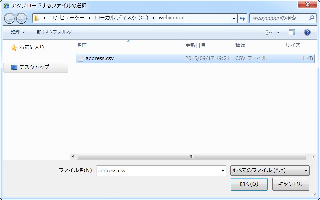The height and width of the screenshot is (200, 320).
Task: Open the Help question mark icon
Action: click(307, 32)
